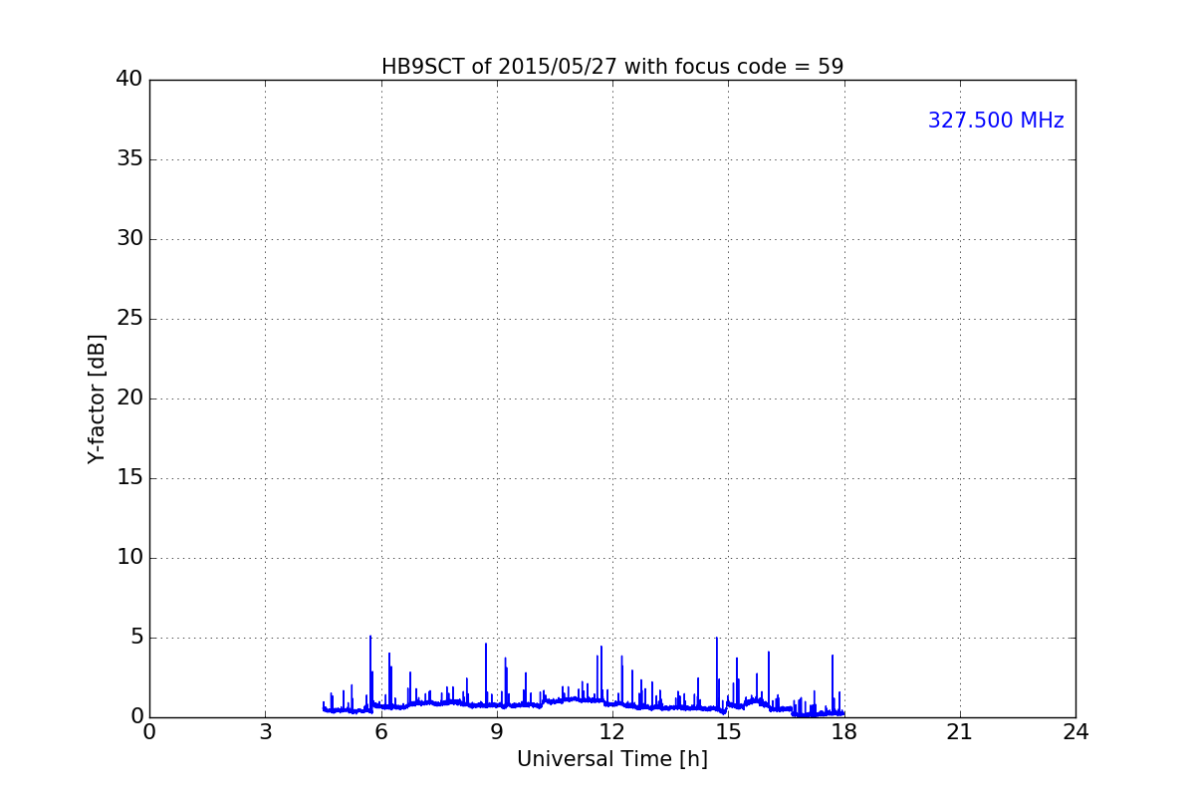Click the x-axis tick label '18'
The height and width of the screenshot is (797, 1195).
[x=844, y=732]
